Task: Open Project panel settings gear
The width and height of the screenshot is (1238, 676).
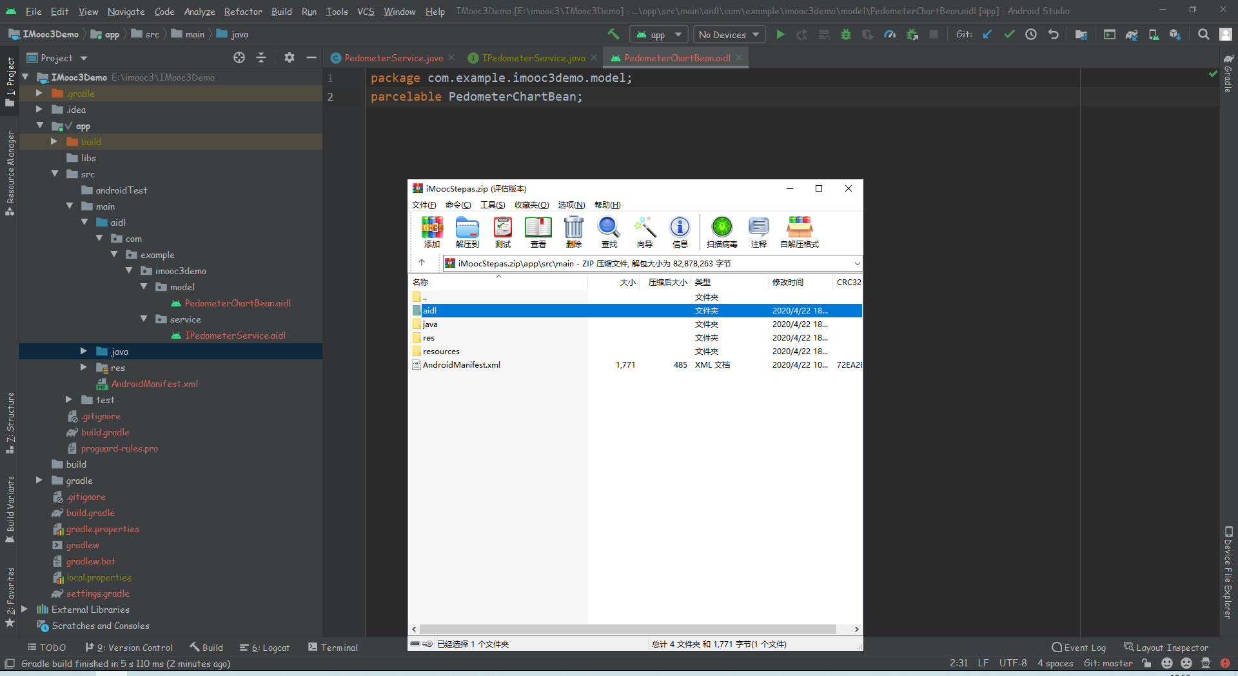Action: (290, 57)
